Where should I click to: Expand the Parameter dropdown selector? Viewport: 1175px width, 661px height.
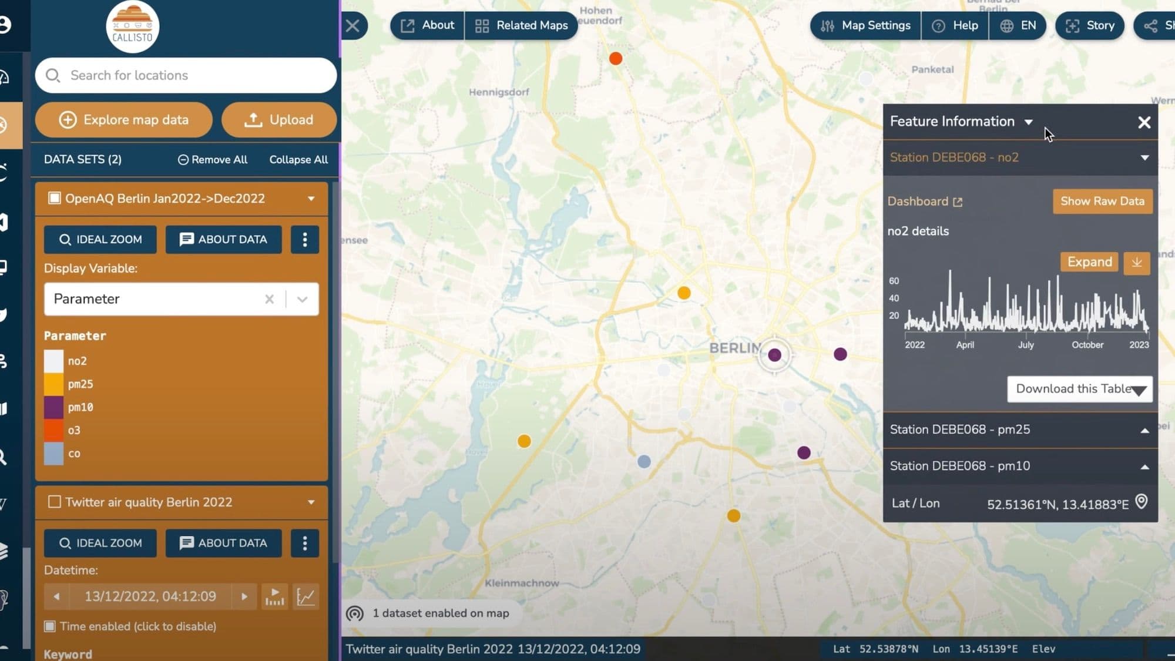(x=302, y=298)
